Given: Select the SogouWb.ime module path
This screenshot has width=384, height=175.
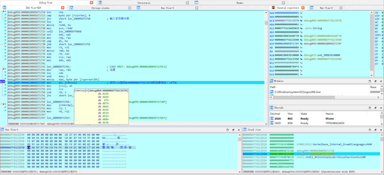Looking at the screenshot, I should 297,92.
